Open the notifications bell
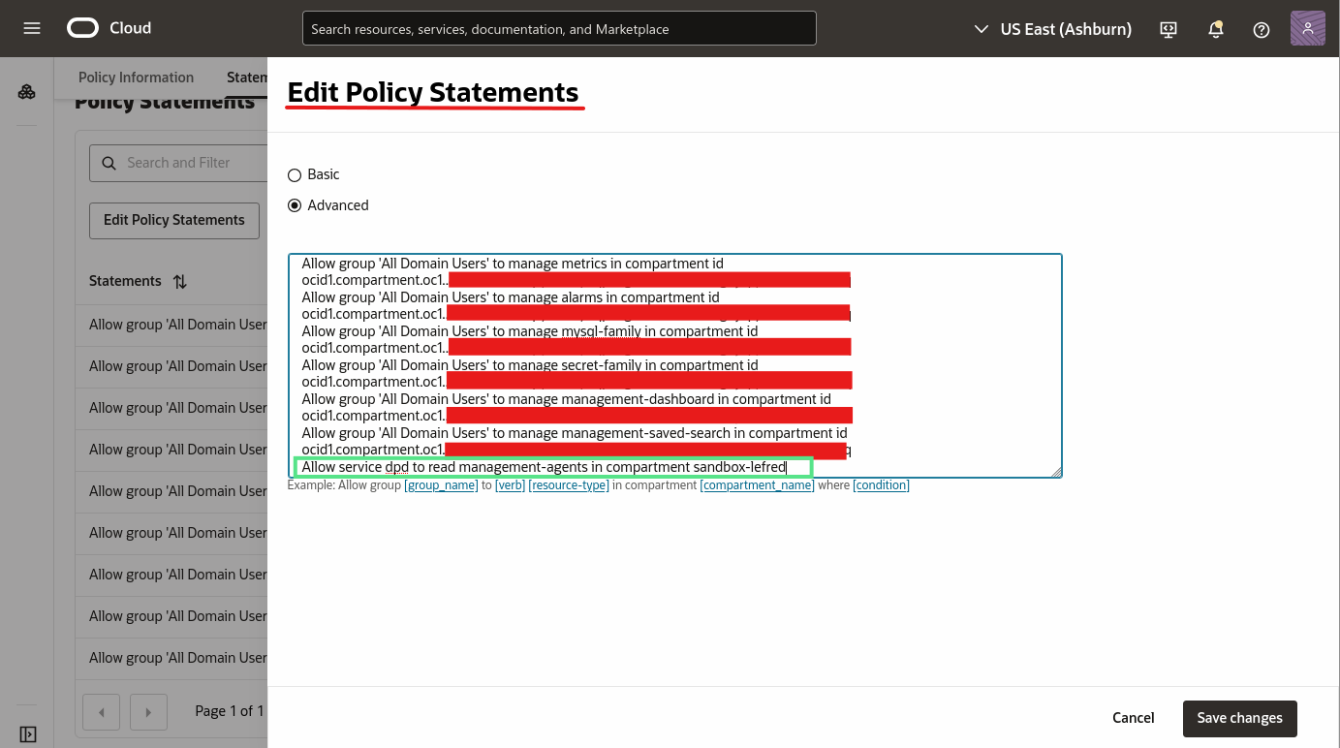1340x748 pixels. point(1215,29)
